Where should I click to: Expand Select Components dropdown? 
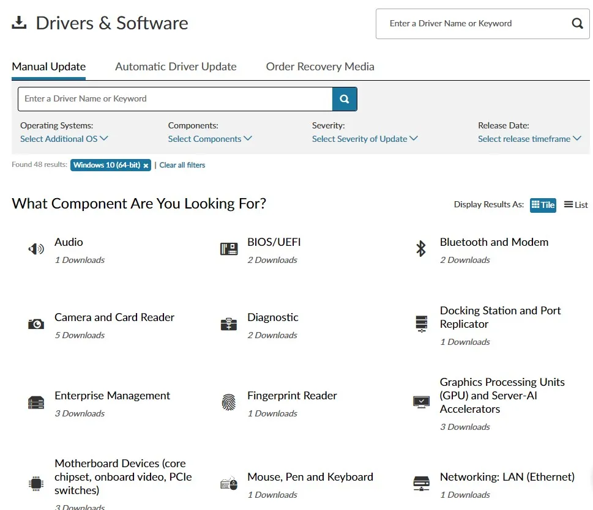[x=210, y=139]
